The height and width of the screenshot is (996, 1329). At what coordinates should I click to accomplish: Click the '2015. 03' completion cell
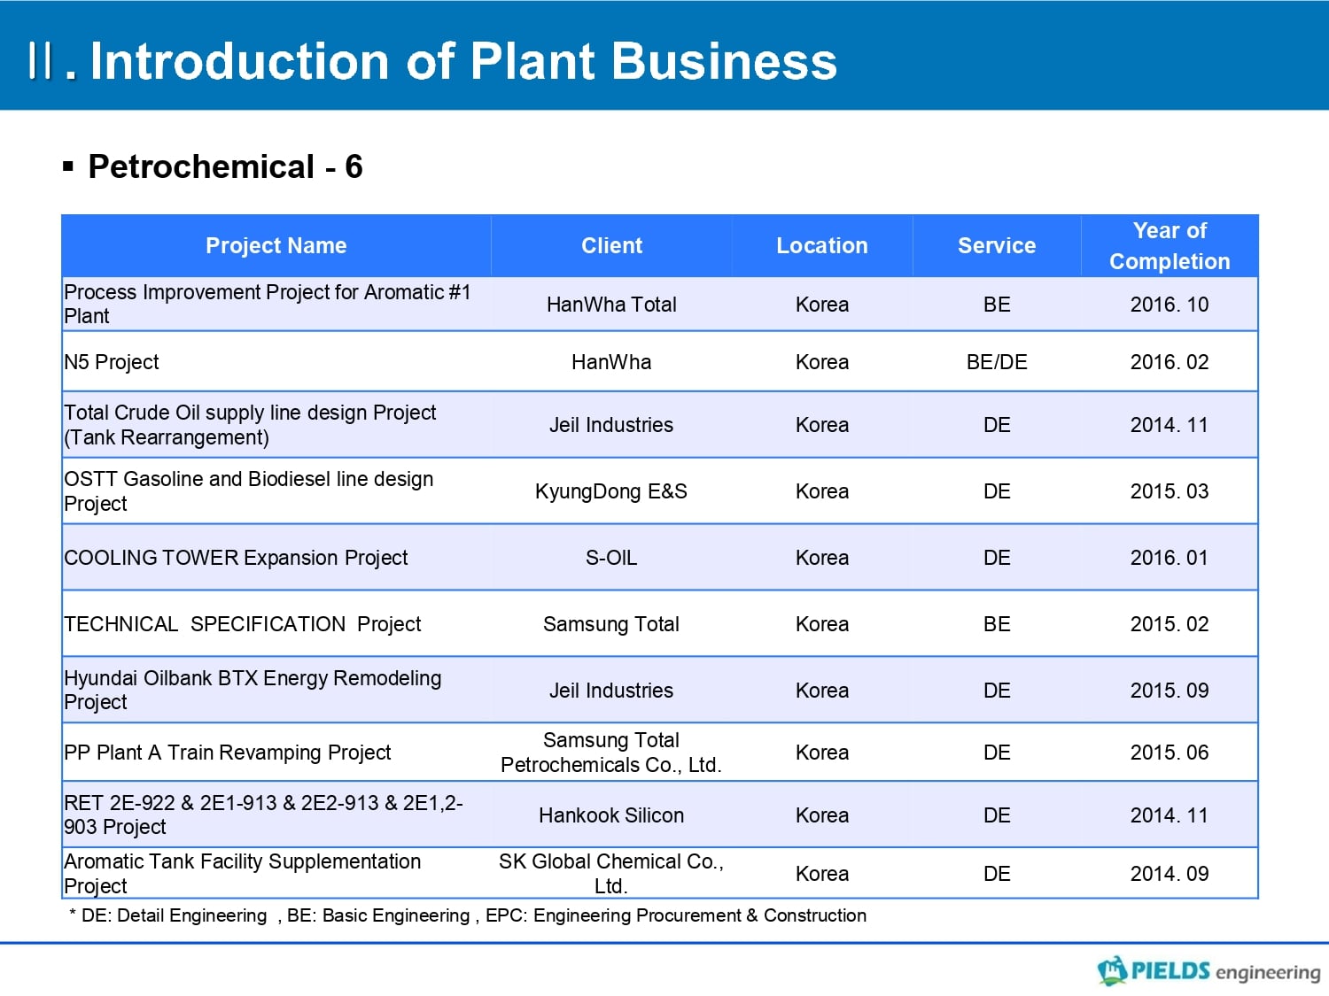1170,490
